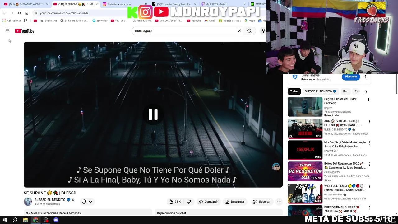Open BLESSD EL BENDITO channel avatar
The height and width of the screenshot is (224, 398).
(28, 202)
